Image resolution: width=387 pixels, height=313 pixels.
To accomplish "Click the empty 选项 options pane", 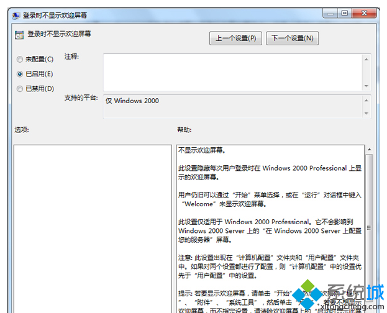I will [x=93, y=229].
